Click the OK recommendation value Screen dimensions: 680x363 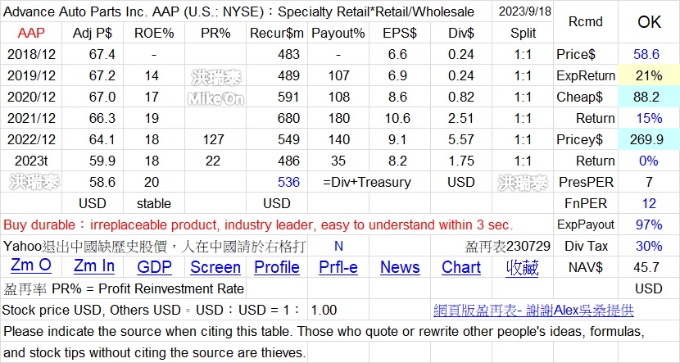649,22
